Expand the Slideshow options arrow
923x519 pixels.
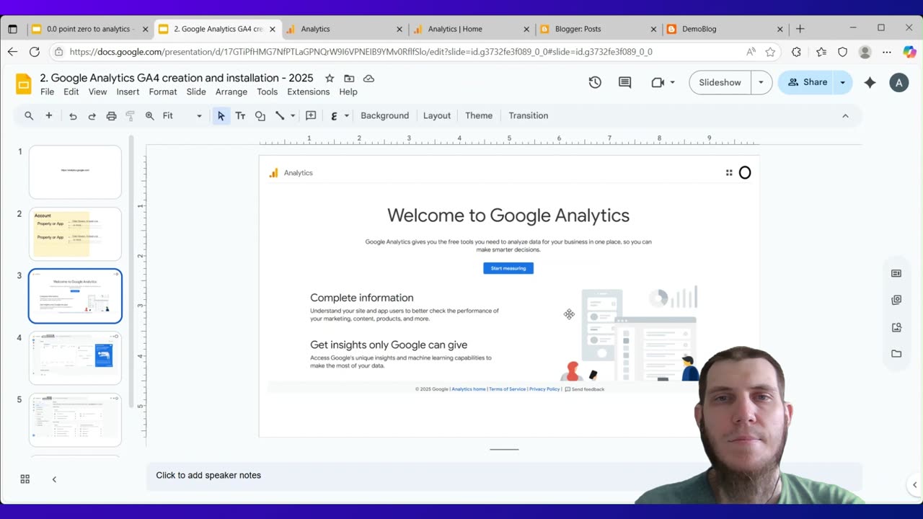(x=761, y=82)
